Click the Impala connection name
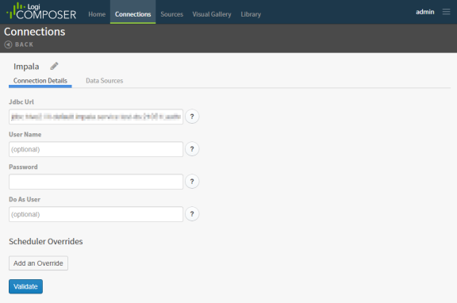This screenshot has height=303, width=457. point(26,67)
